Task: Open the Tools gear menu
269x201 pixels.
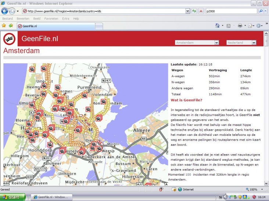Action: (x=259, y=26)
